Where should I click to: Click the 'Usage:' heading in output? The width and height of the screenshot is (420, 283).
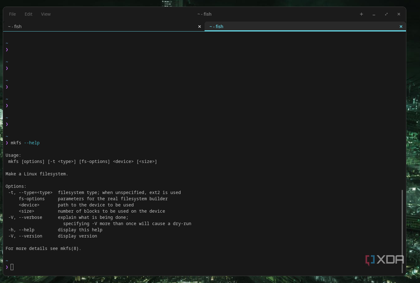13,155
